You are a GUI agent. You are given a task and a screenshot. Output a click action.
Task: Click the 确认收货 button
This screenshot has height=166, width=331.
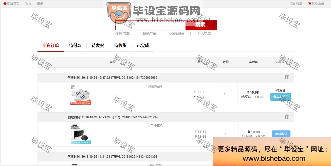tap(281, 134)
